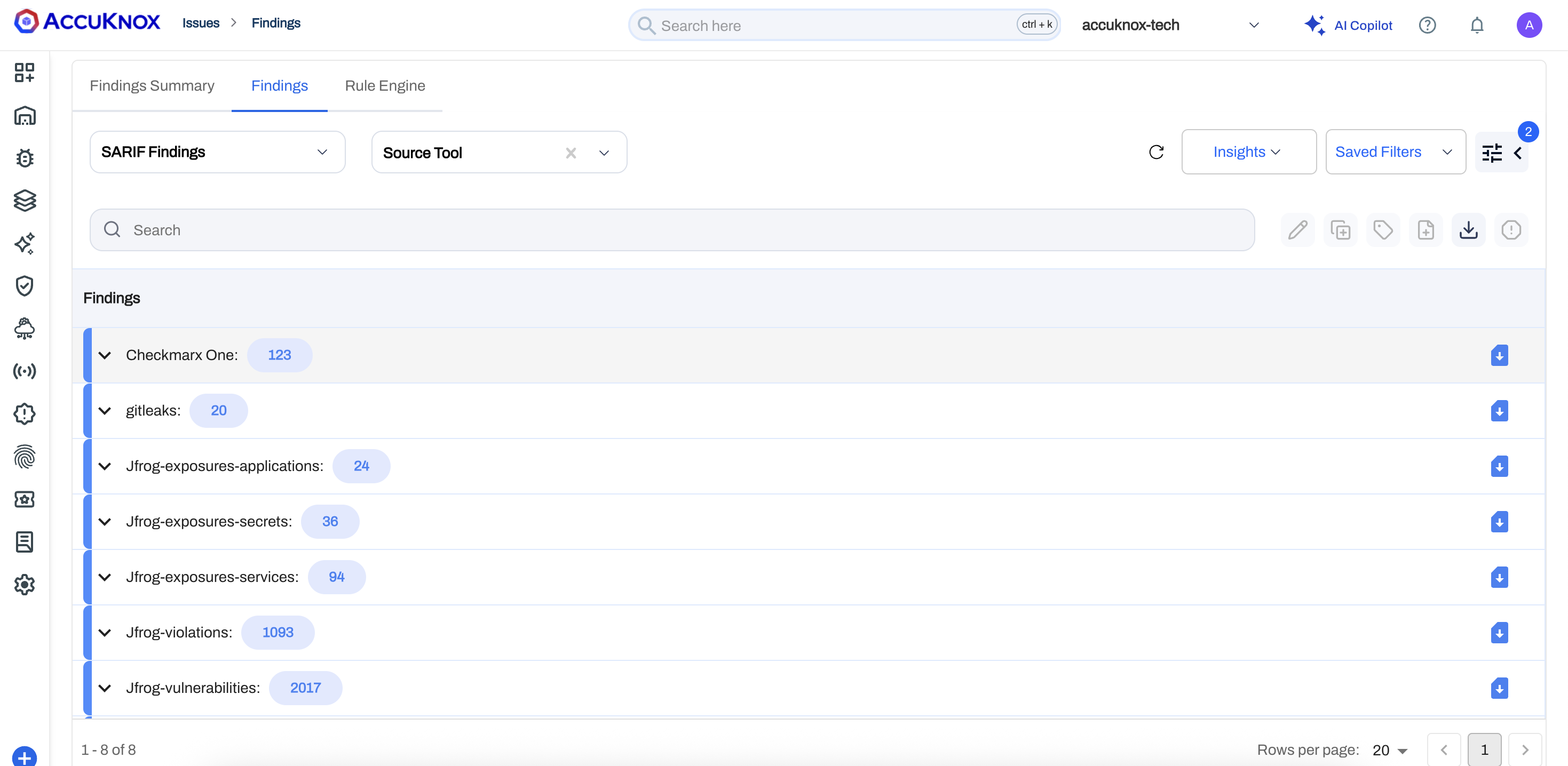The image size is (1568, 766).
Task: Open the sparkle AI icon in sidebar
Action: pos(25,243)
